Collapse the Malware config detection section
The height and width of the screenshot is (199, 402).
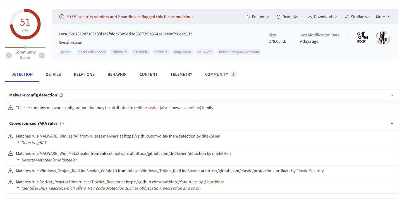(392, 95)
